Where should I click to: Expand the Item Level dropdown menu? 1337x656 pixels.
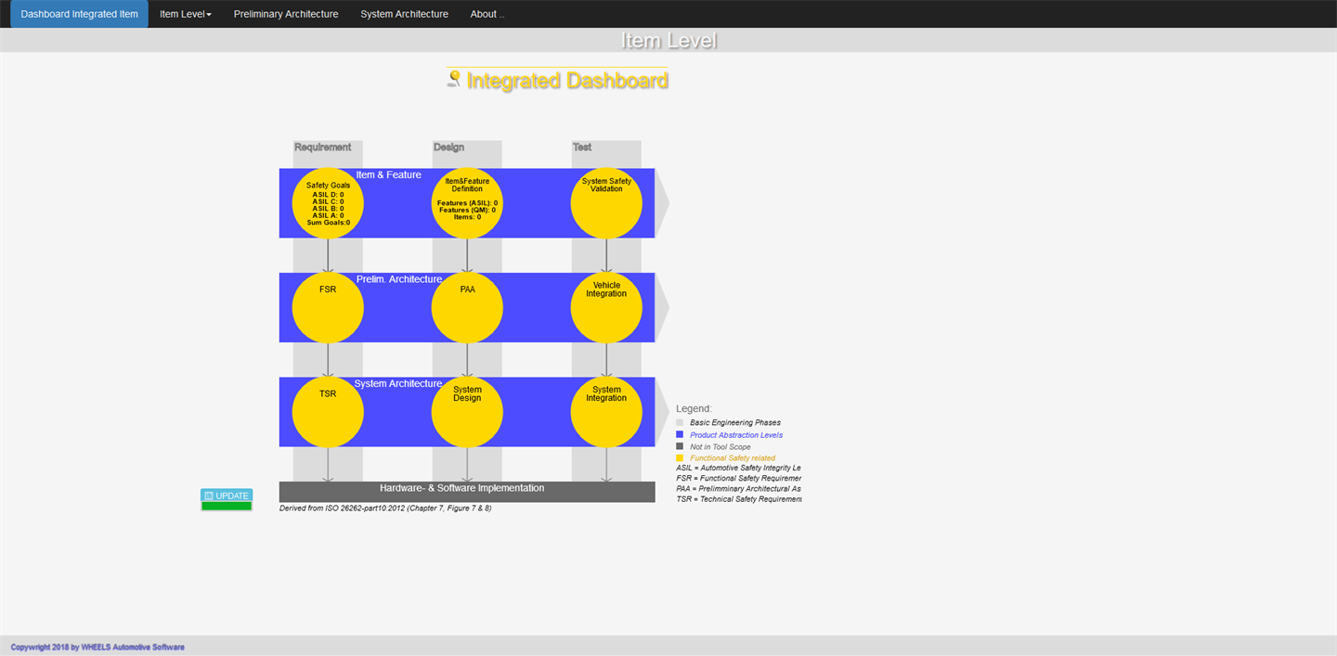(x=185, y=14)
